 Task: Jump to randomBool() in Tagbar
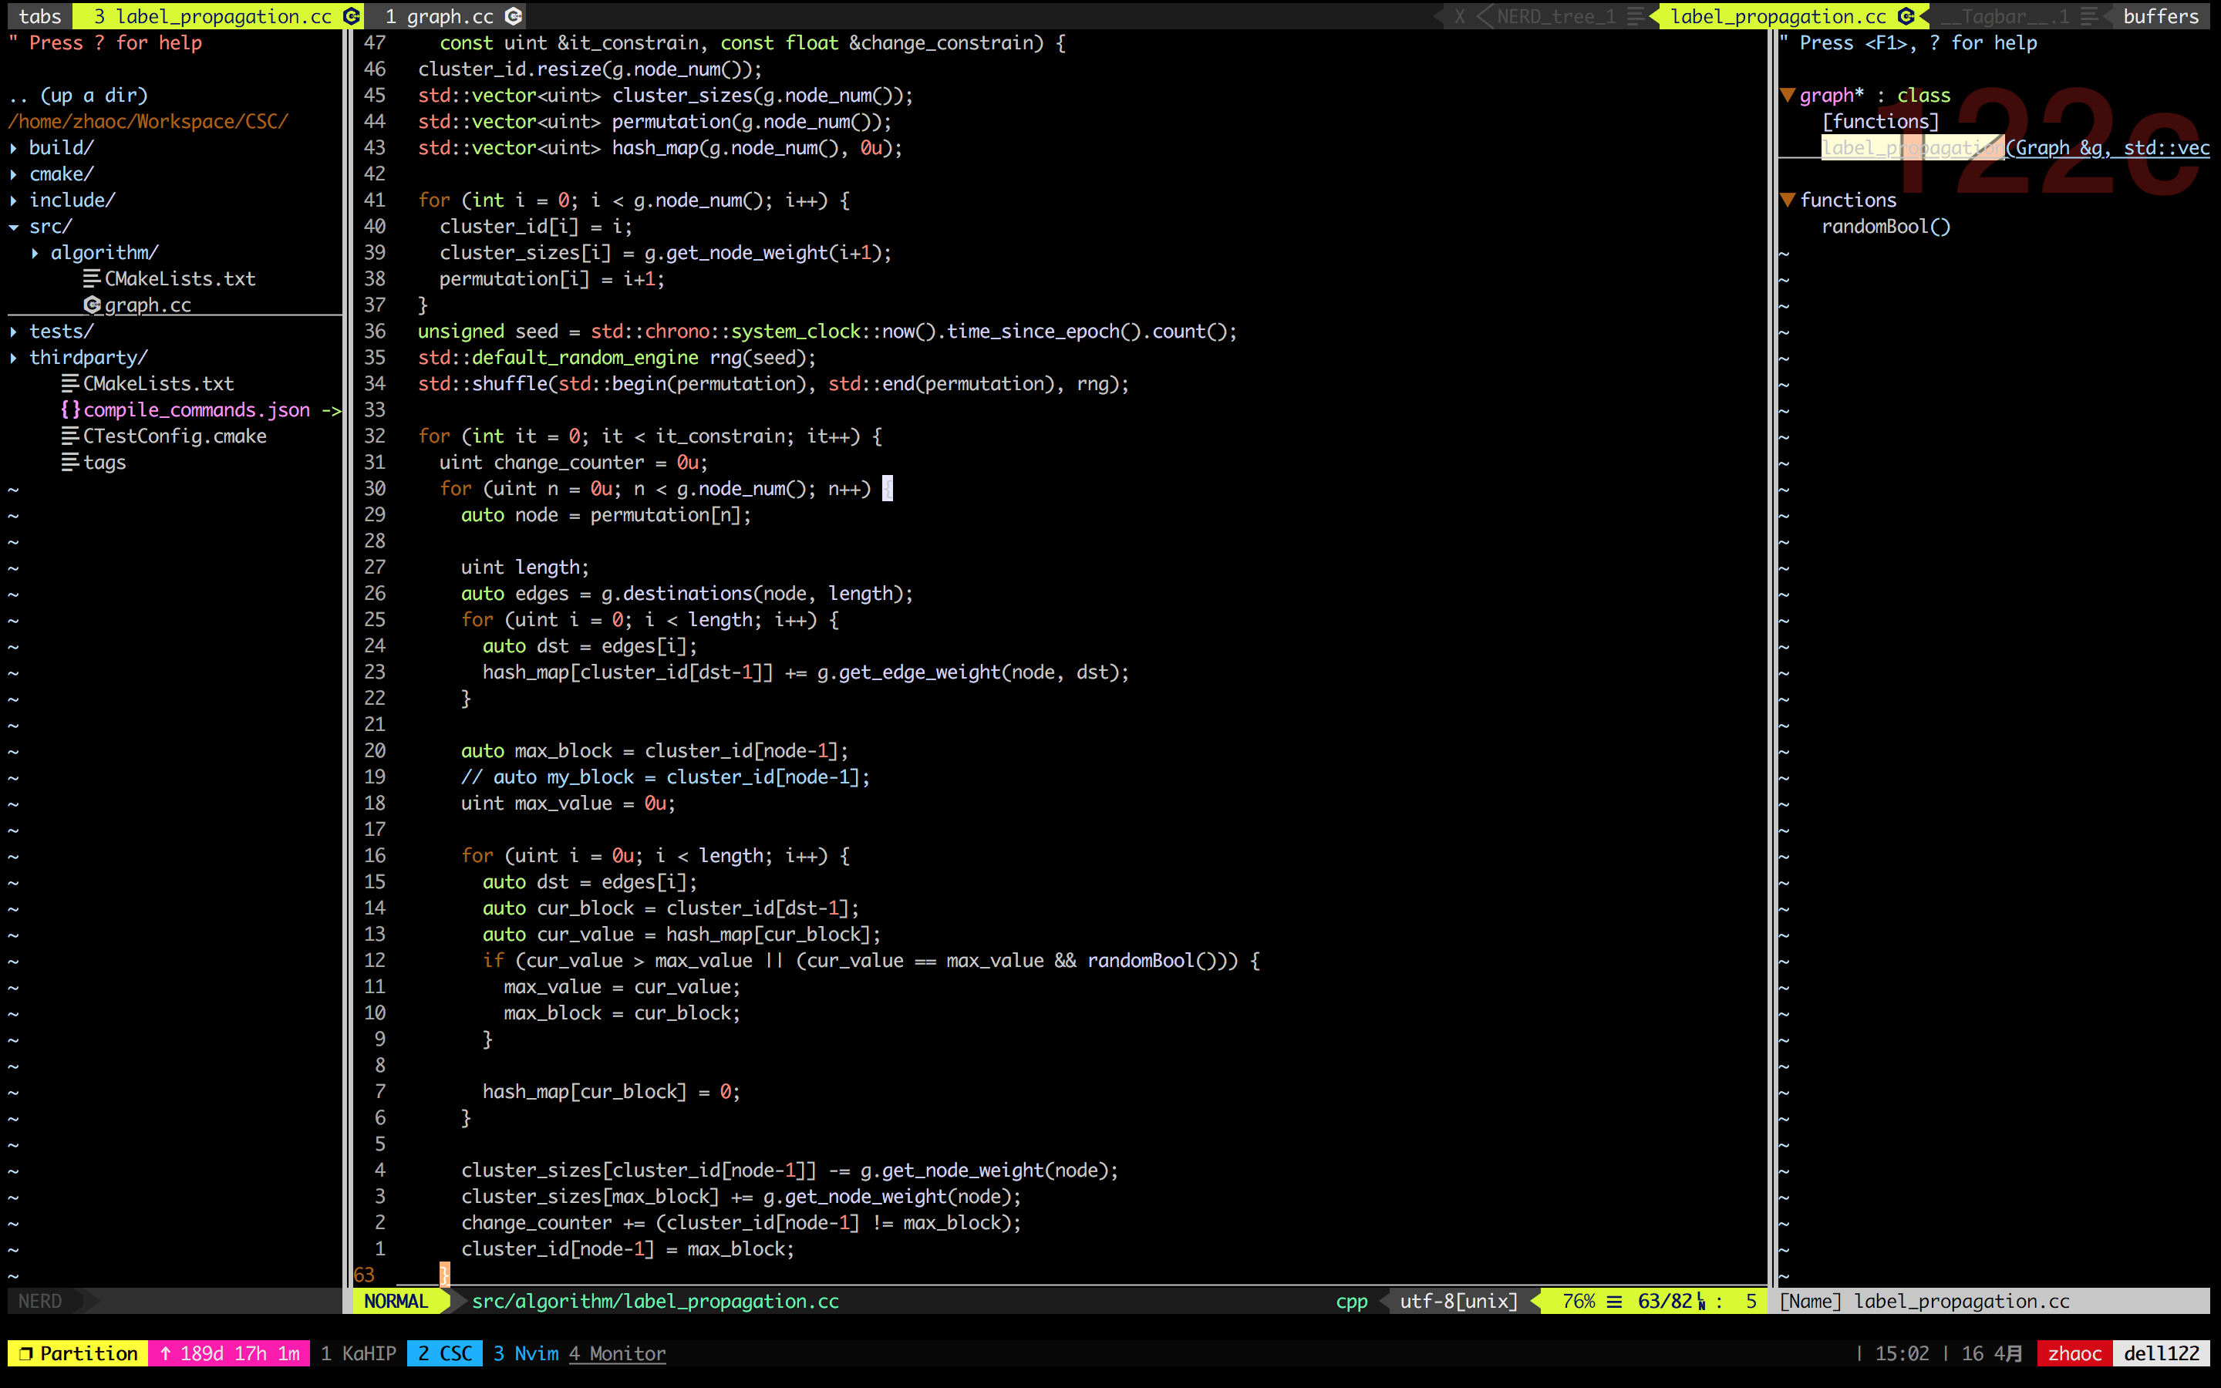pos(1885,226)
